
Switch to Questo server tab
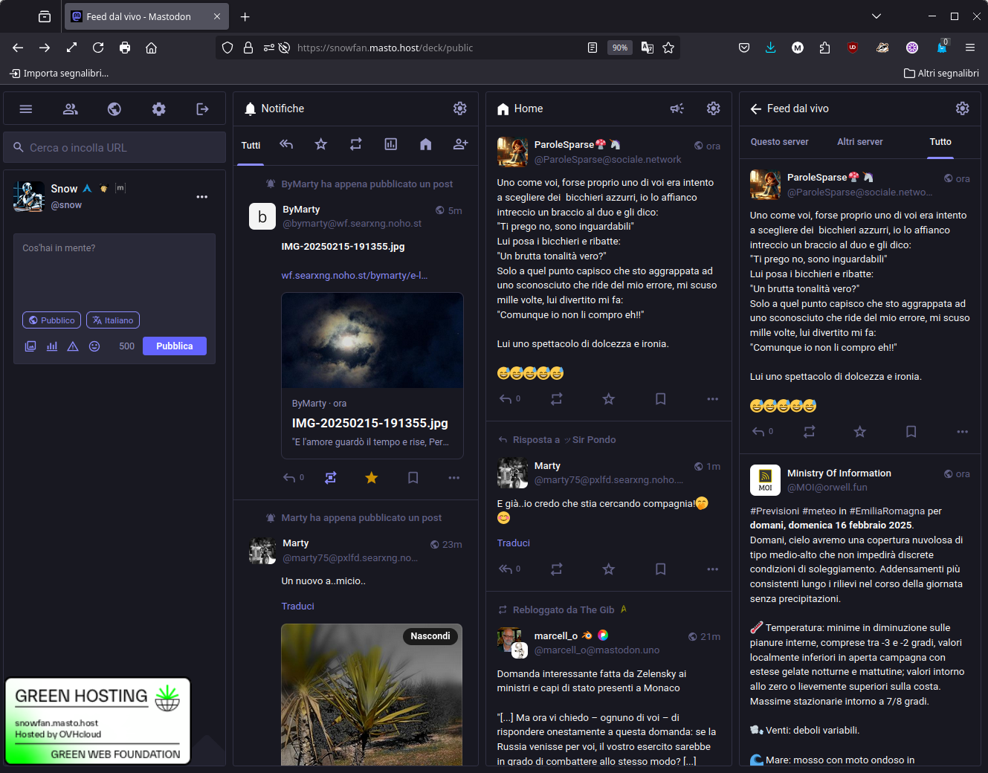coord(780,142)
